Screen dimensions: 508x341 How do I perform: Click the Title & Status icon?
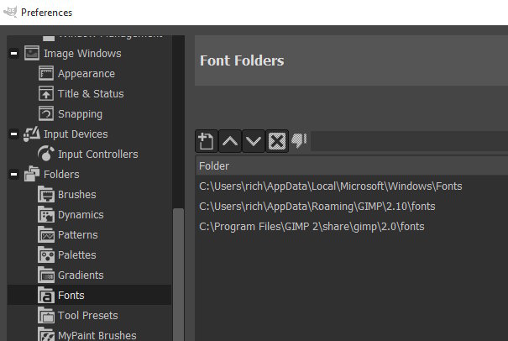46,93
